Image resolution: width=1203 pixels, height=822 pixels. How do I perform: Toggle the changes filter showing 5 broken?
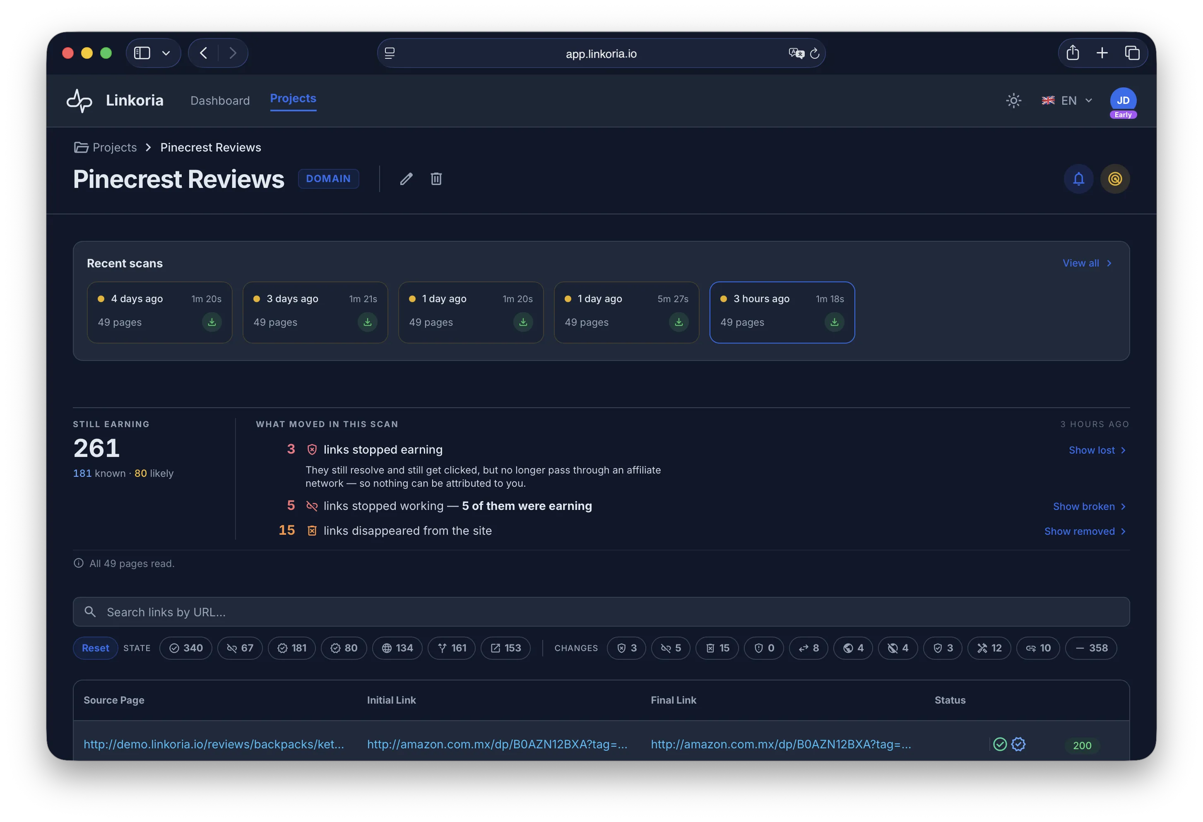tap(671, 648)
